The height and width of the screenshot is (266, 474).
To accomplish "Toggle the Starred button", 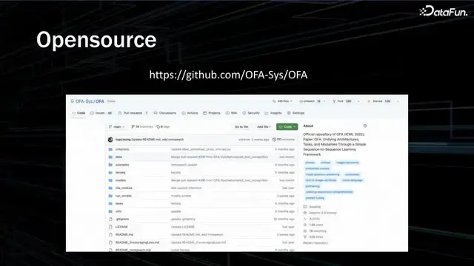I will pyautogui.click(x=379, y=101).
